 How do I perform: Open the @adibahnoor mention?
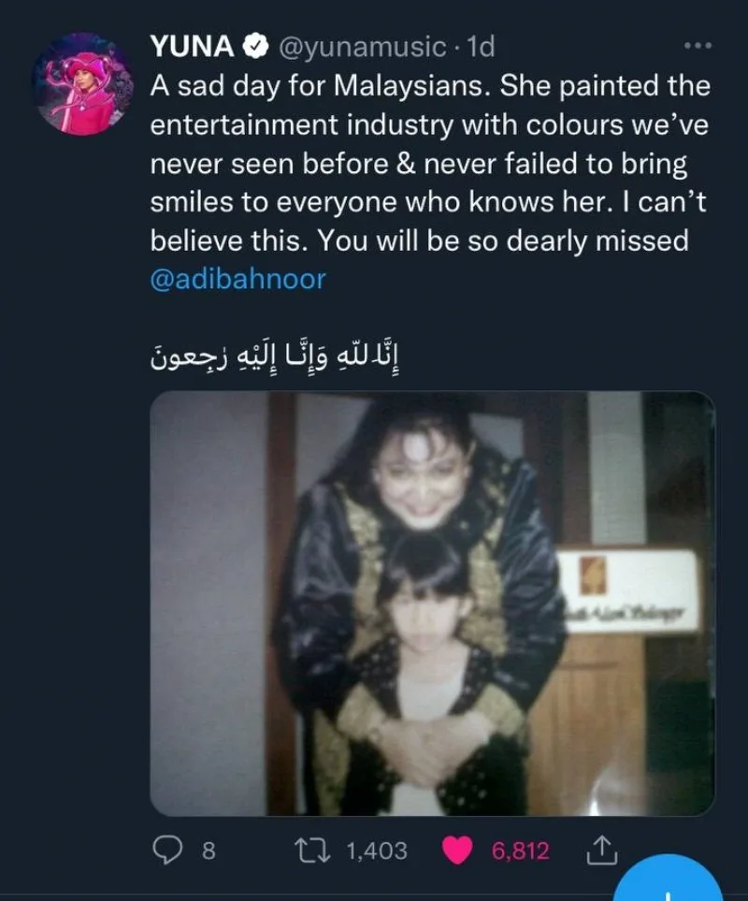(237, 279)
